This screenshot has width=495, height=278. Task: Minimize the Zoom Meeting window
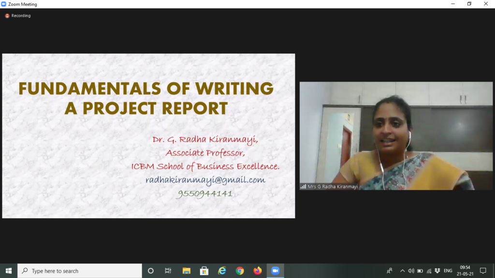pos(452,4)
